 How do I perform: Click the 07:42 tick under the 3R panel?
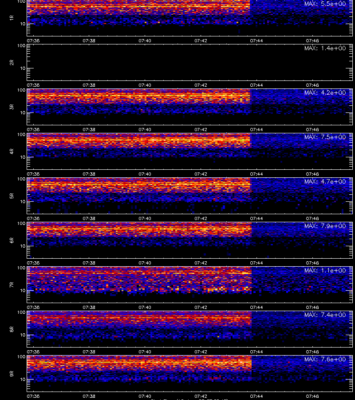[201, 130]
